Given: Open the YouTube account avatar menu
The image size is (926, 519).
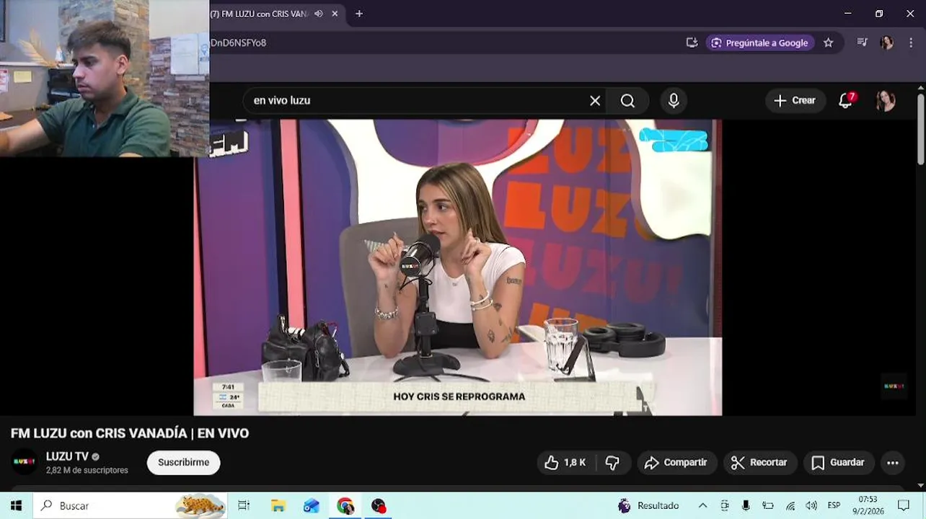Looking at the screenshot, I should (x=886, y=100).
